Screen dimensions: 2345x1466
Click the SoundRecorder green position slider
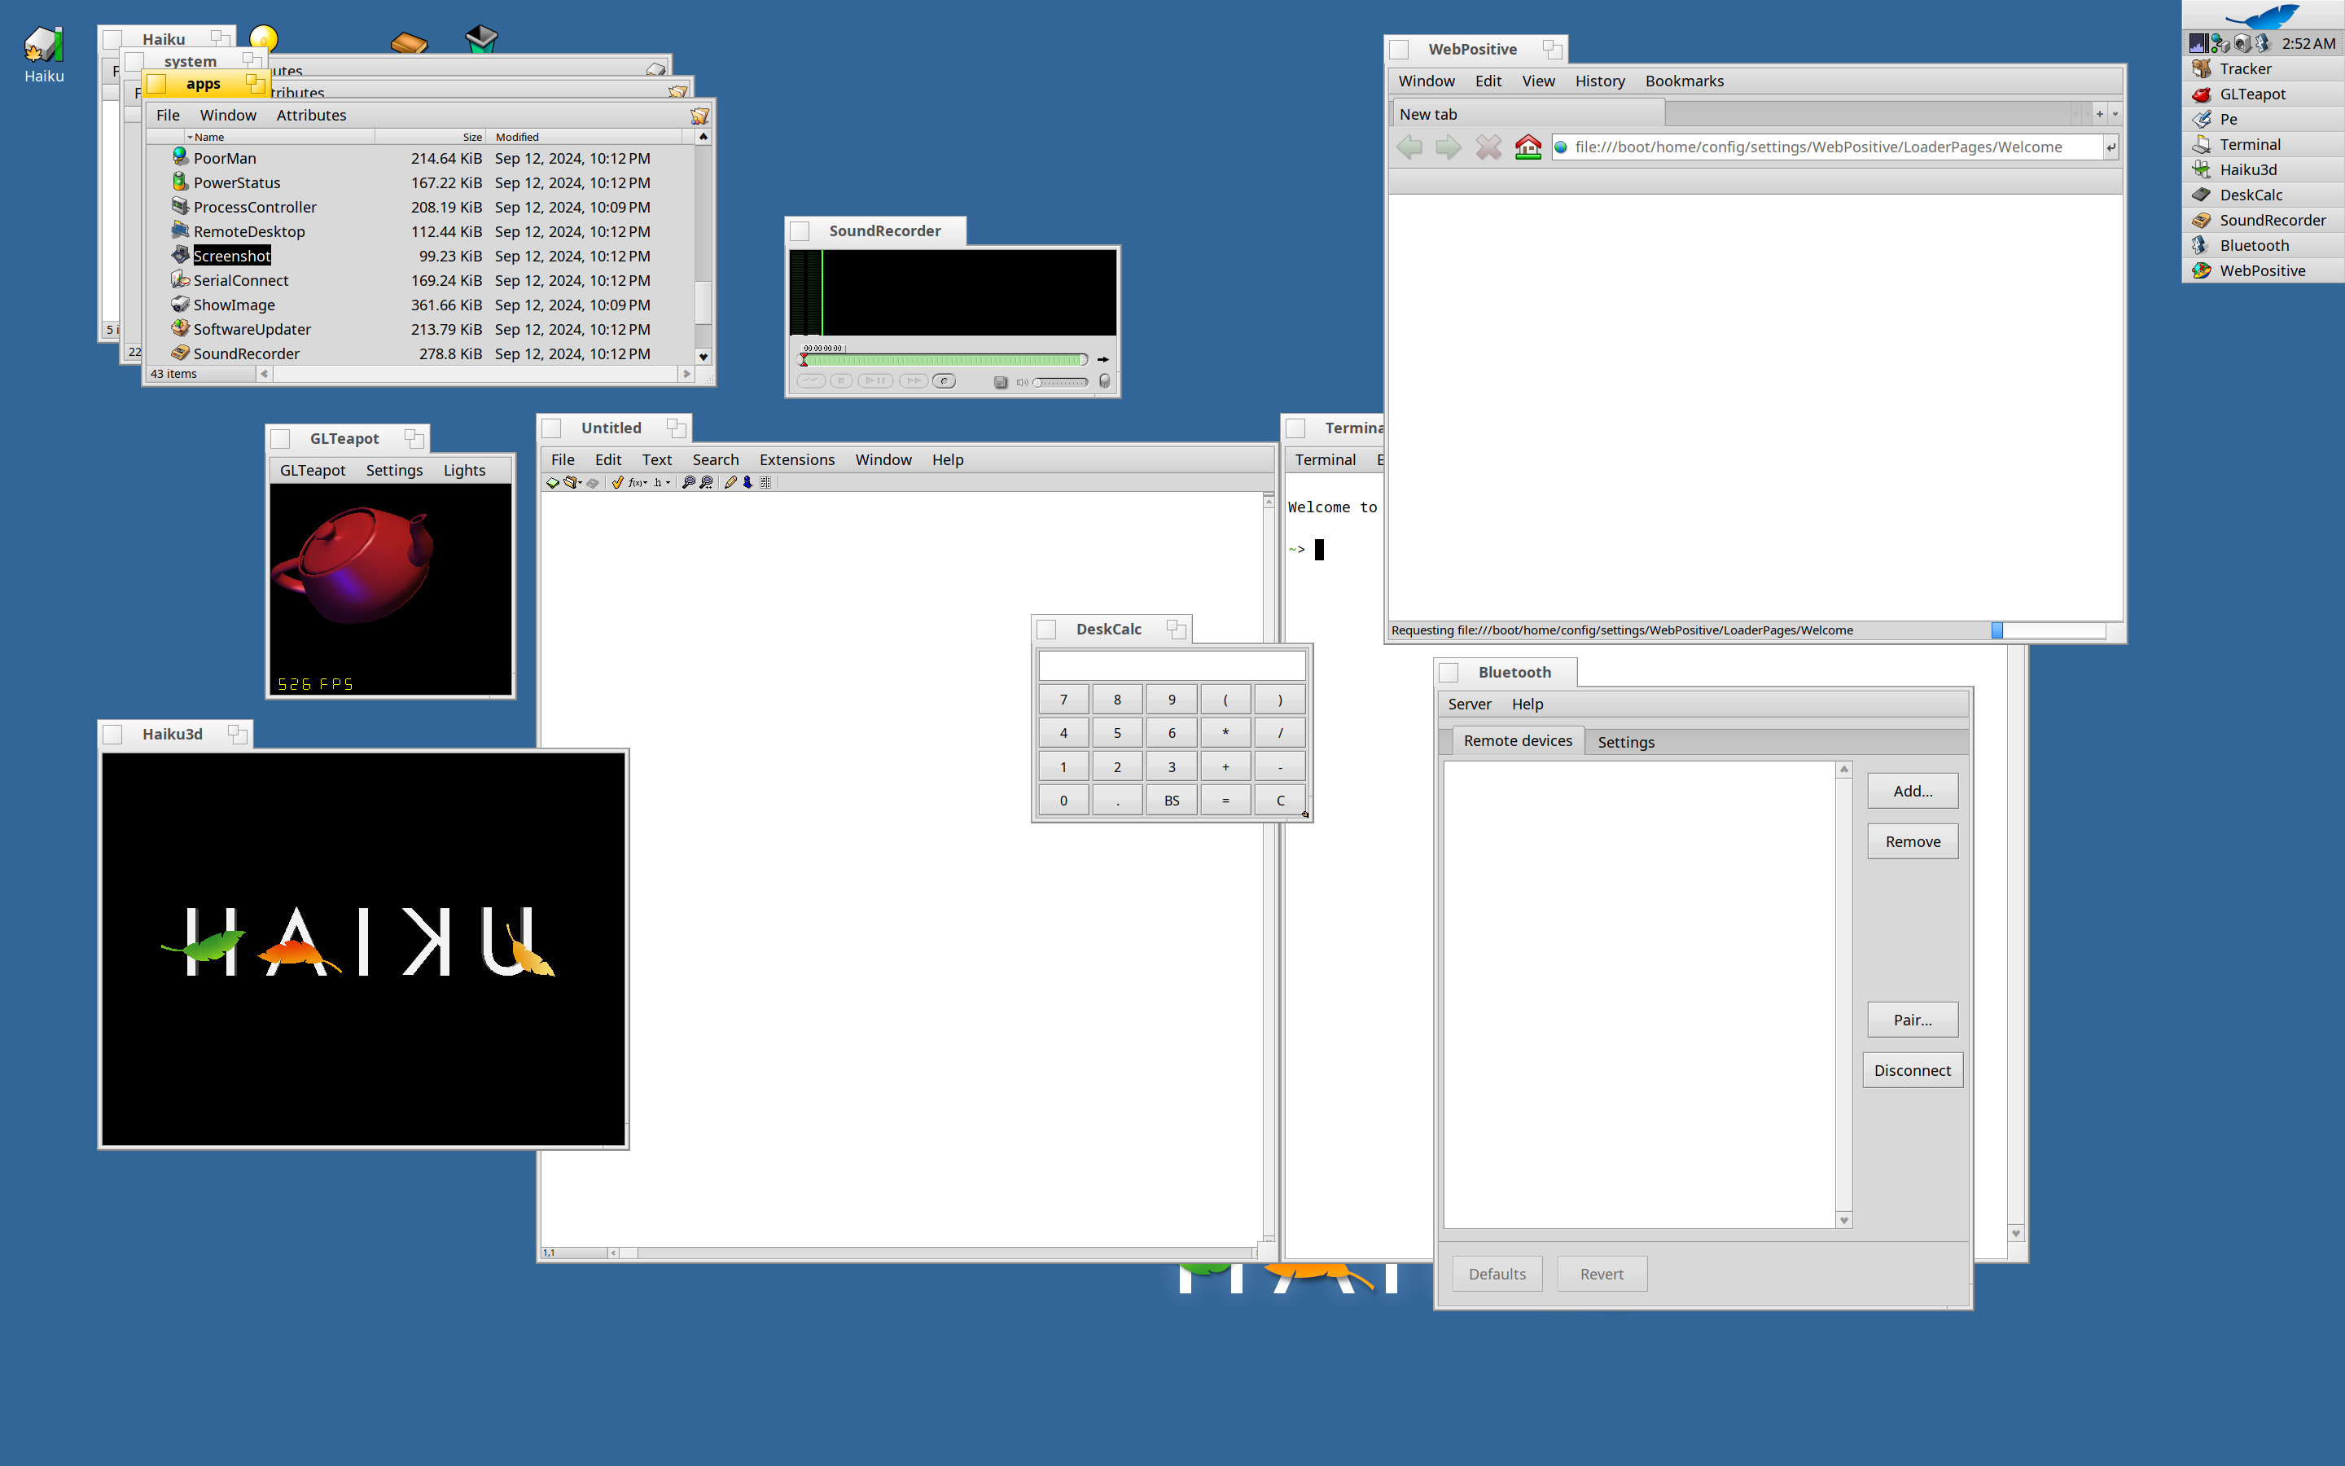945,360
